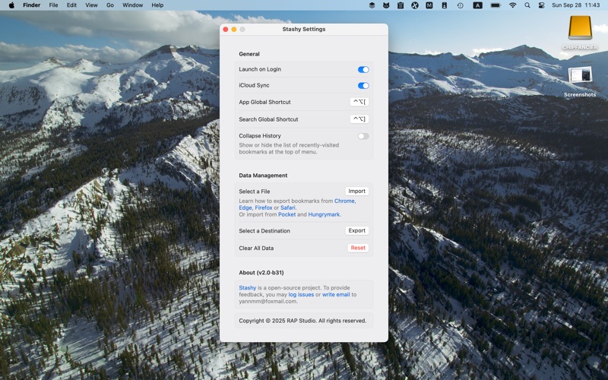This screenshot has width=608, height=380.
Task: Open the Go menu
Action: click(110, 5)
